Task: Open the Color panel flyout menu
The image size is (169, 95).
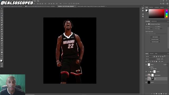Action: click(168, 7)
